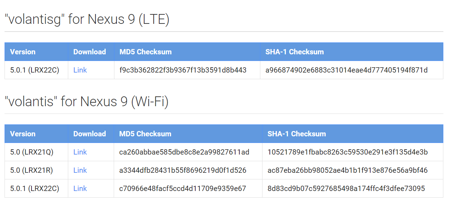
Task: Click the MD5 checksum starting with c70966e48f
Action: pos(183,189)
